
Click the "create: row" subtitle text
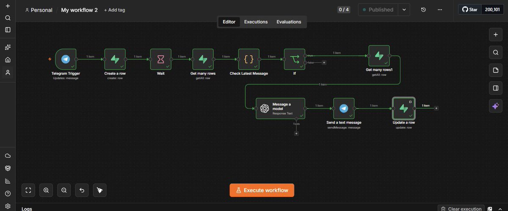coord(115,78)
